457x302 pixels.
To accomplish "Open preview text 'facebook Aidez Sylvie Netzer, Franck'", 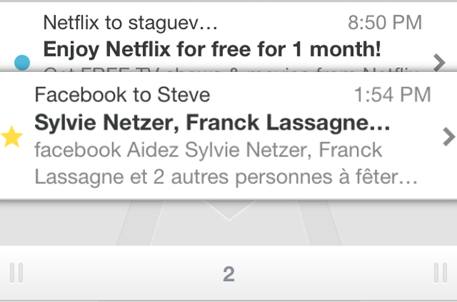I will [208, 150].
